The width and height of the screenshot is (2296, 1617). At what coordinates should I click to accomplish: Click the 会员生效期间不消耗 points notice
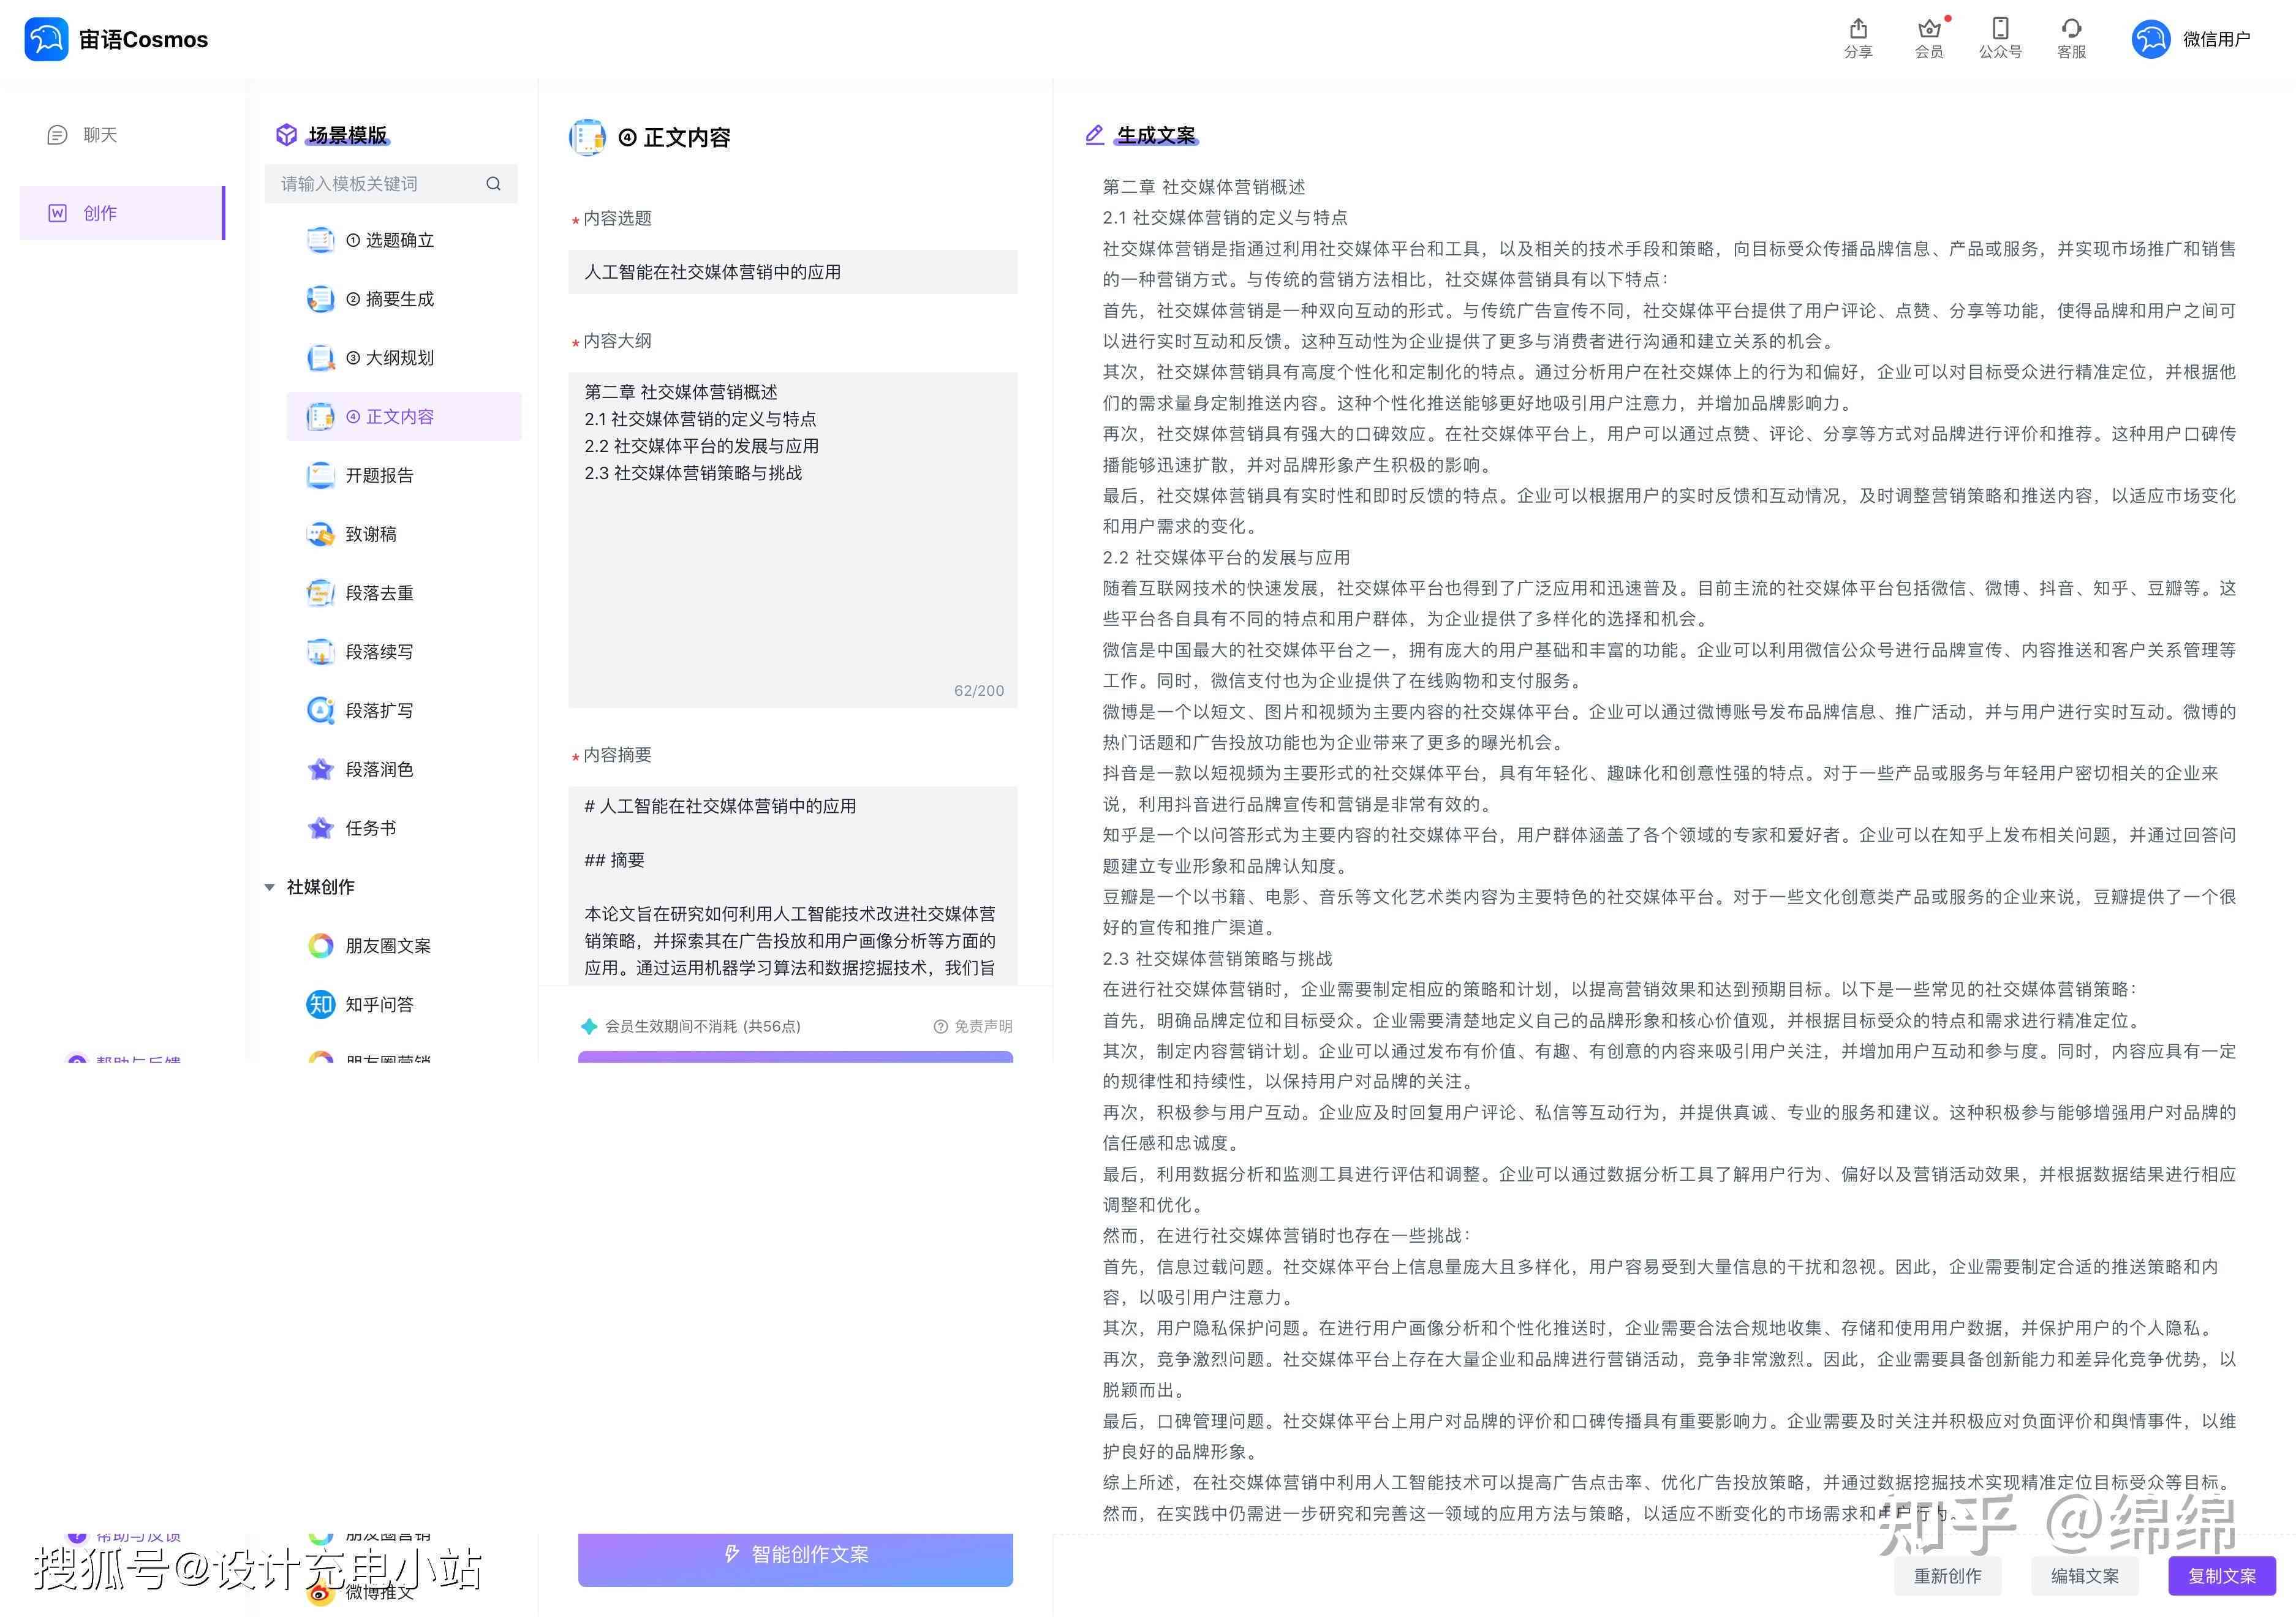(x=691, y=1026)
